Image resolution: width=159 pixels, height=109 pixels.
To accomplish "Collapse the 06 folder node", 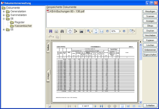I will [x=4, y=19].
